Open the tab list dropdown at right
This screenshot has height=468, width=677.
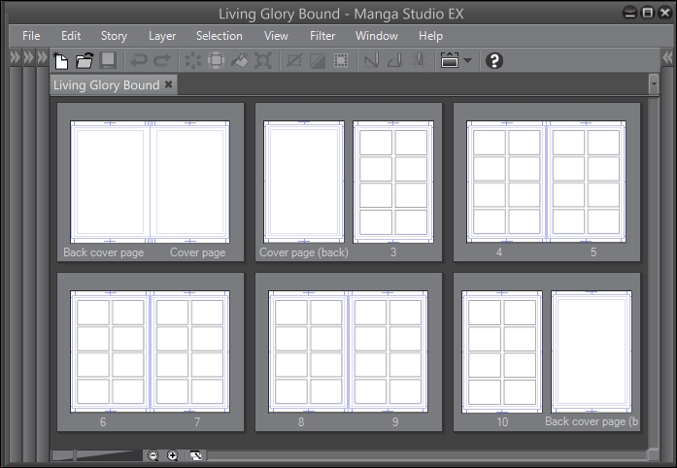(x=654, y=84)
